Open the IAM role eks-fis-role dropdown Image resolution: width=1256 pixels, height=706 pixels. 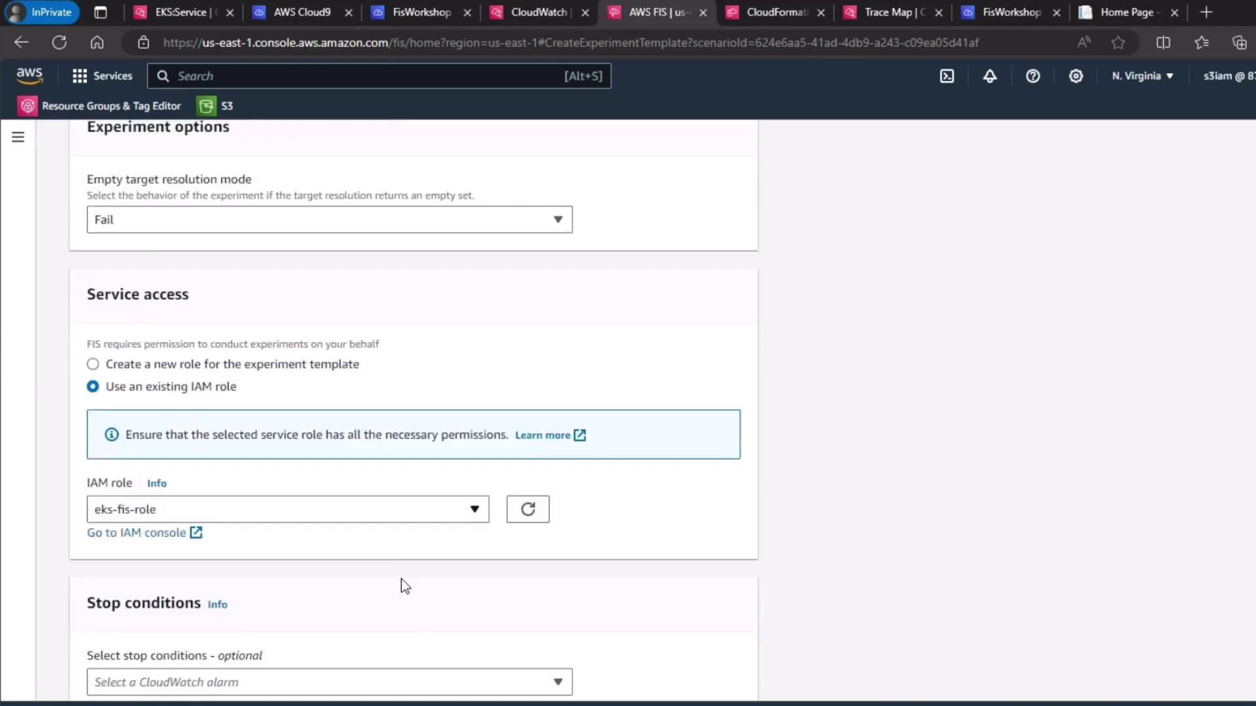[x=287, y=509]
